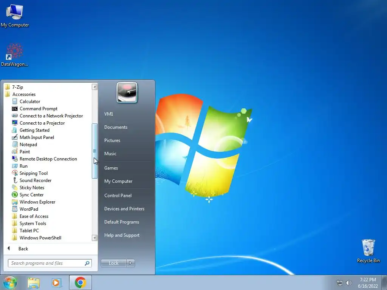This screenshot has width=387, height=290.
Task: Open Control Panel
Action: 118,195
